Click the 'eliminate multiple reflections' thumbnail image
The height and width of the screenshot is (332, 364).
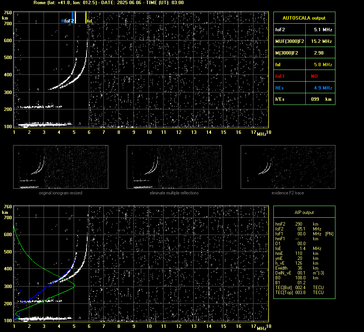point(174,167)
